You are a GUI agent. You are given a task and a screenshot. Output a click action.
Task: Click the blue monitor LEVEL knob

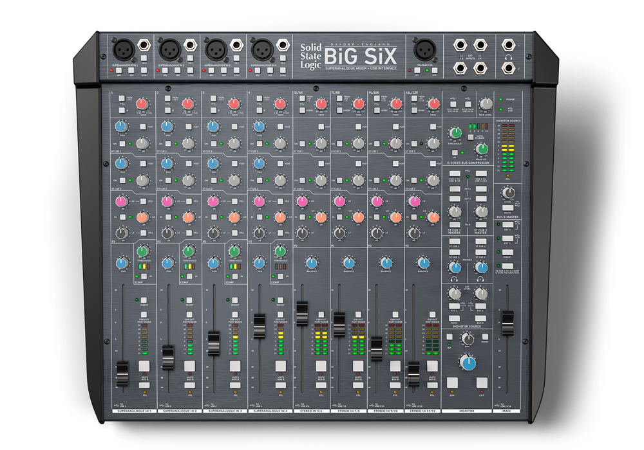[468, 362]
